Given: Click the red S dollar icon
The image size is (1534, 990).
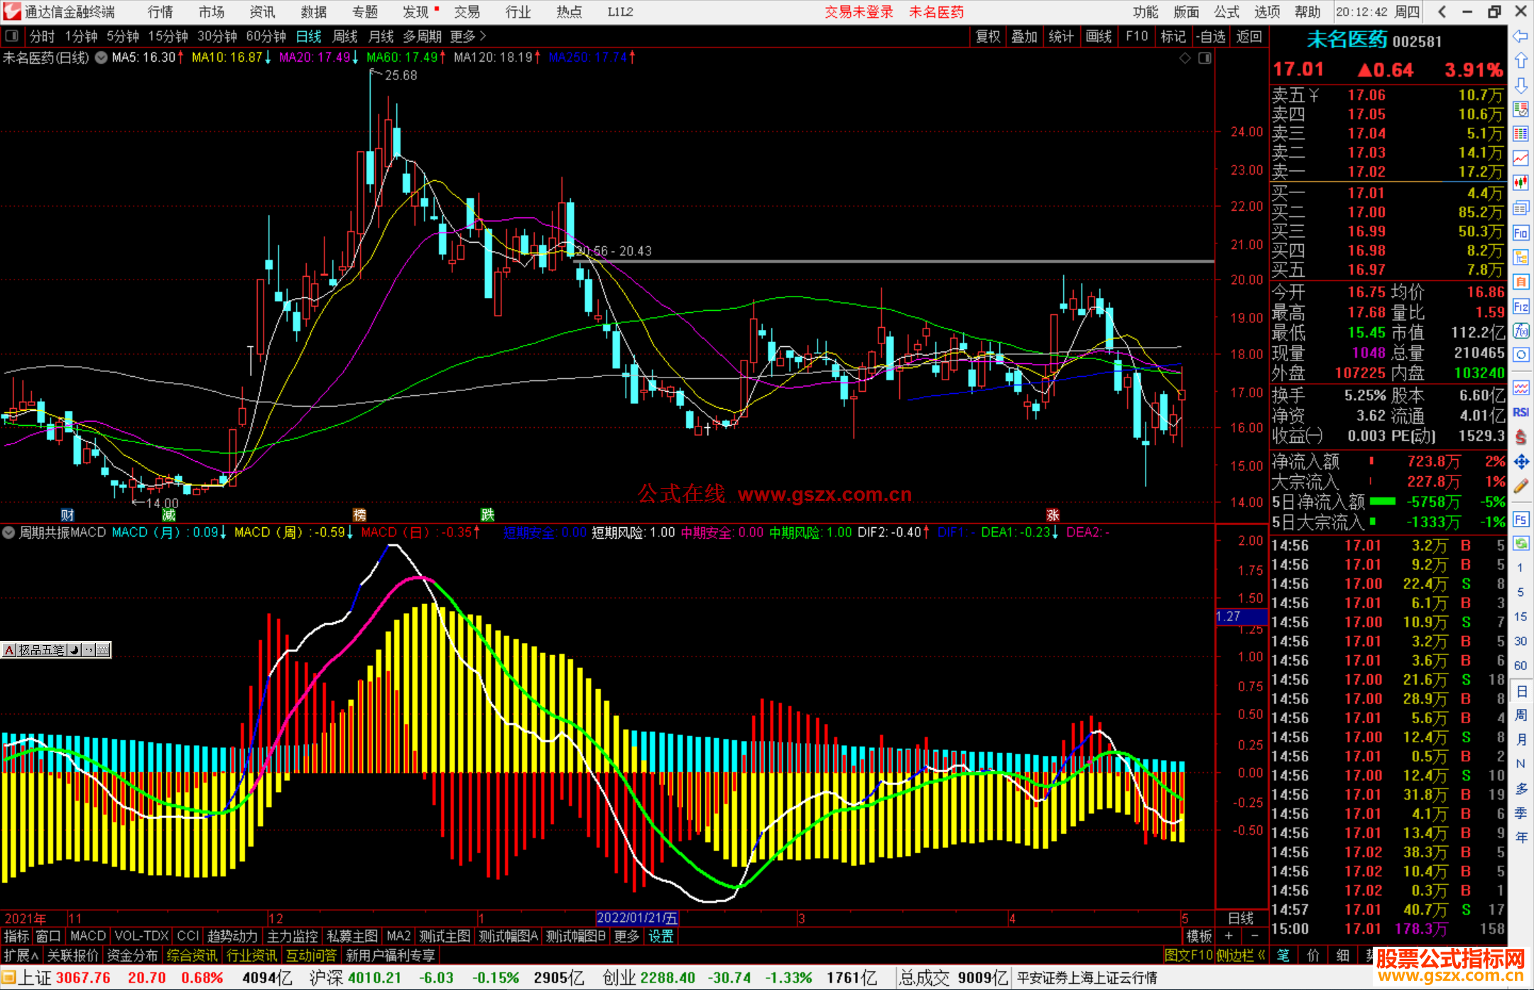Looking at the screenshot, I should click(x=1521, y=437).
